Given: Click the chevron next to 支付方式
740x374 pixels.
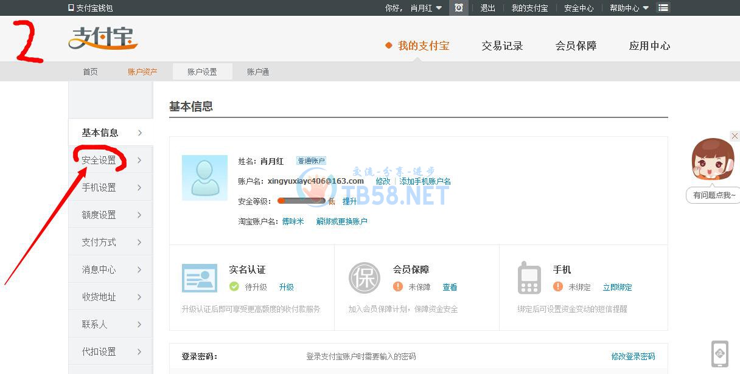Looking at the screenshot, I should tap(140, 242).
